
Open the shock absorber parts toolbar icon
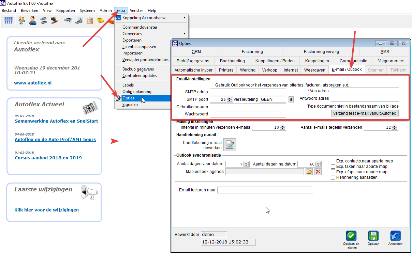point(54,20)
